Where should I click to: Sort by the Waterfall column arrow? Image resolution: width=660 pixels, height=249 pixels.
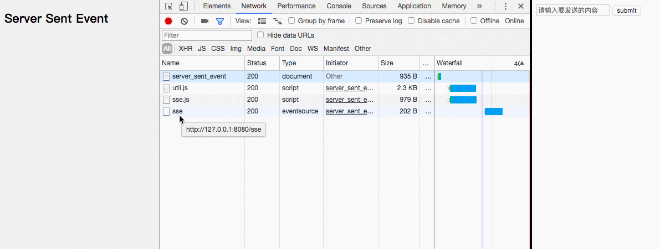(x=521, y=63)
